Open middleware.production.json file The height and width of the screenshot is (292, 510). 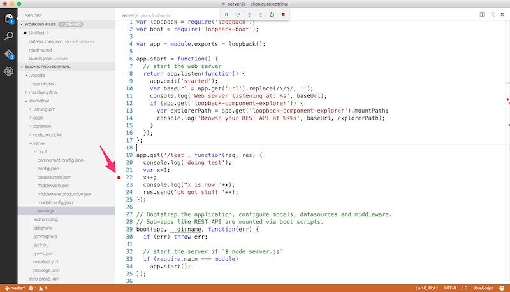[66, 194]
